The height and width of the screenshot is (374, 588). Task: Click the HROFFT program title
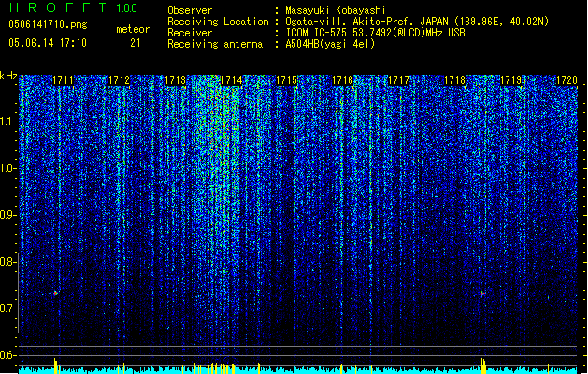click(59, 7)
